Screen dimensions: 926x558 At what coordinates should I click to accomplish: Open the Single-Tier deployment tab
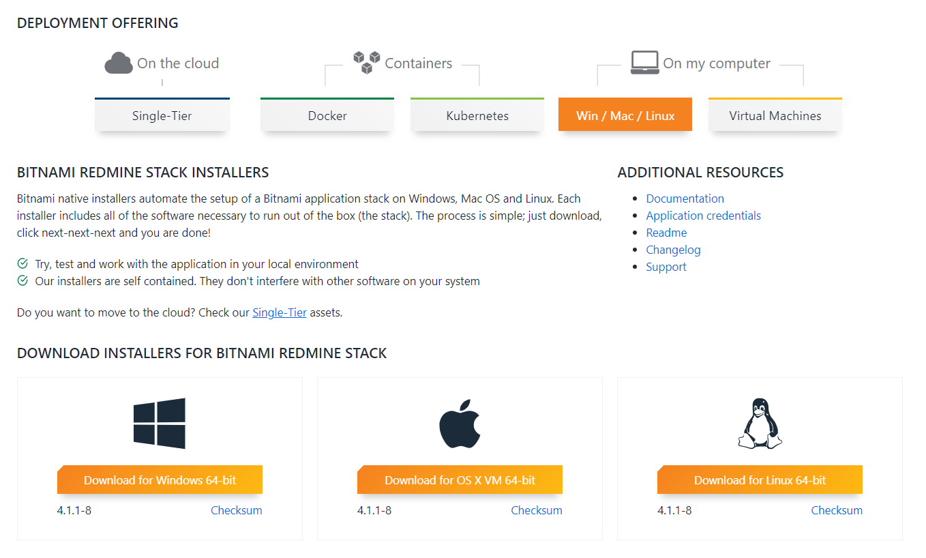click(162, 115)
